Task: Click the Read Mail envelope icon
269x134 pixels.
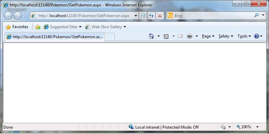Action: (180, 36)
